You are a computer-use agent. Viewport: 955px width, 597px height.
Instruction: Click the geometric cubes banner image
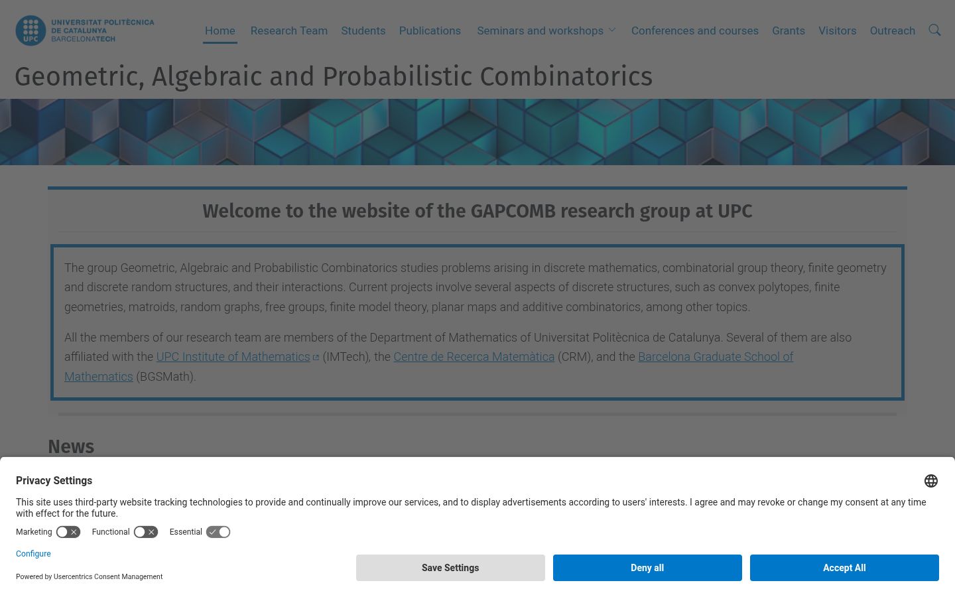tap(477, 132)
